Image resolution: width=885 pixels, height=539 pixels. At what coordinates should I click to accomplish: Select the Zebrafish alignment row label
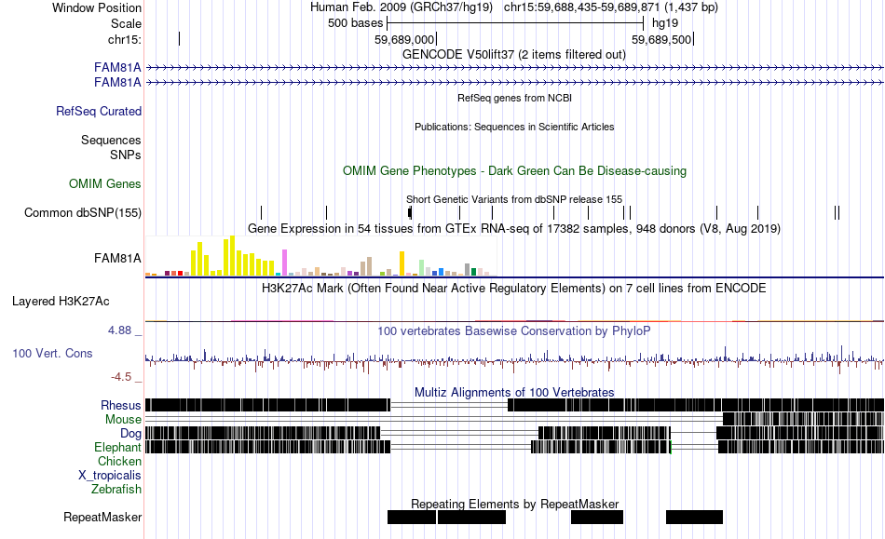point(116,489)
